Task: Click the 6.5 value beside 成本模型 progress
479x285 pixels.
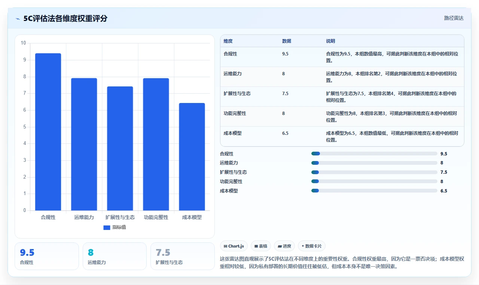Action: tap(444, 191)
